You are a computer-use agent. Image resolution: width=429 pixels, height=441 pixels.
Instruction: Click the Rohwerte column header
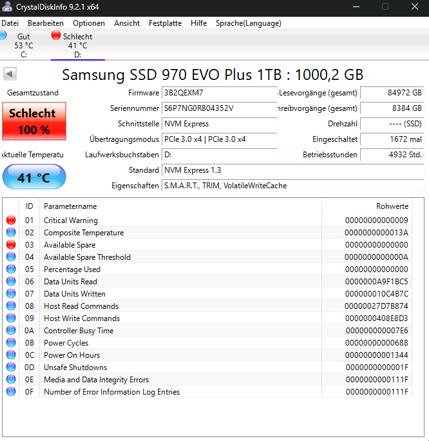click(367, 206)
